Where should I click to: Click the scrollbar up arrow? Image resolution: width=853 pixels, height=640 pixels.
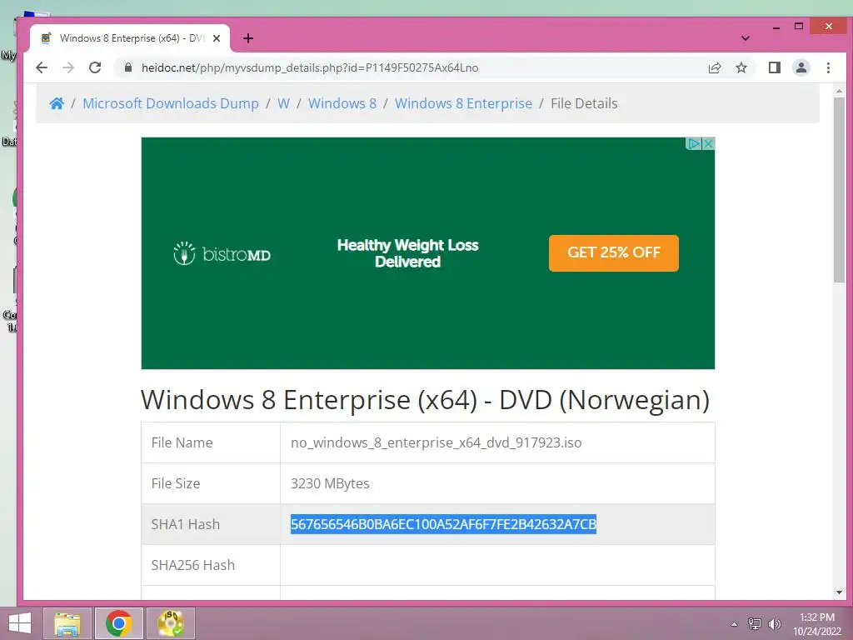(839, 91)
